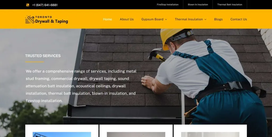Select the Thermal Insulation menu label
272x137 pixels.
(x=189, y=19)
